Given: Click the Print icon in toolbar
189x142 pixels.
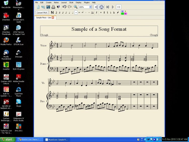Looking at the screenshot, I should [x=53, y=7].
